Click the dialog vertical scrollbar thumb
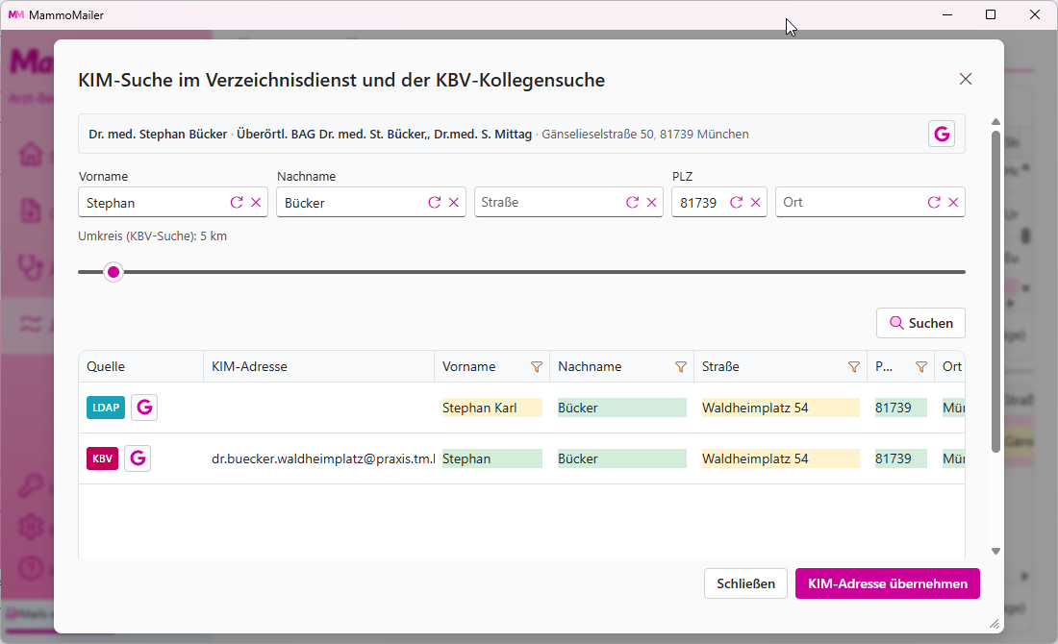The height and width of the screenshot is (644, 1058). tap(995, 291)
